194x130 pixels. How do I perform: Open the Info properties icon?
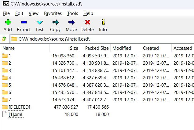pyautogui.click(x=103, y=22)
